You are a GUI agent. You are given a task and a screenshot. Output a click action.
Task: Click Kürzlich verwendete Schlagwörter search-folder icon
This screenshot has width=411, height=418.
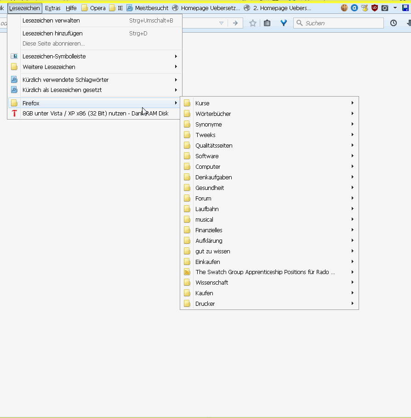coord(14,80)
